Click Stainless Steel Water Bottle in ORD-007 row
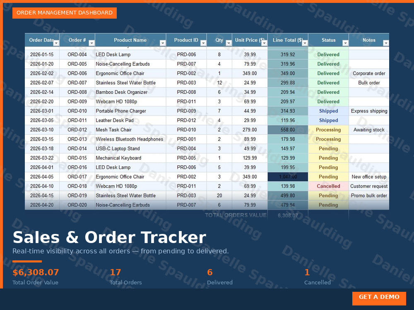 click(x=130, y=83)
